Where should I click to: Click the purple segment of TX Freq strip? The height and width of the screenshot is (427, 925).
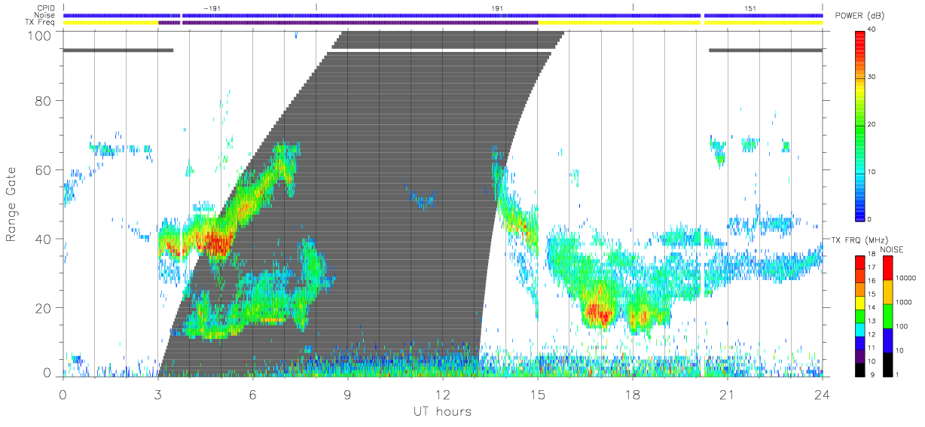point(348,23)
